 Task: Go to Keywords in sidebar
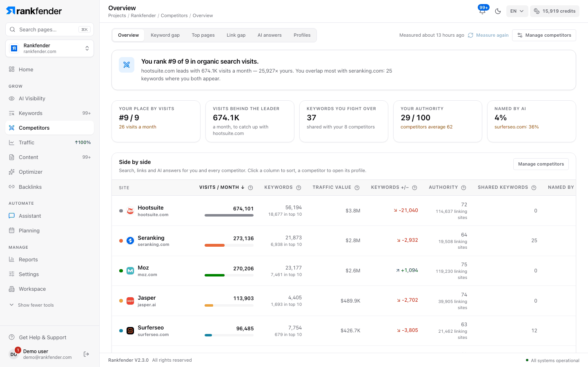click(x=50, y=113)
